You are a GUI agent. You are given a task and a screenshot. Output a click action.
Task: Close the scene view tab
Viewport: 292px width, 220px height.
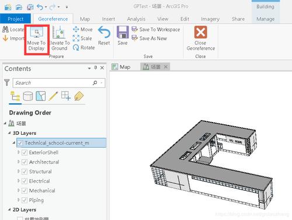click(x=166, y=67)
